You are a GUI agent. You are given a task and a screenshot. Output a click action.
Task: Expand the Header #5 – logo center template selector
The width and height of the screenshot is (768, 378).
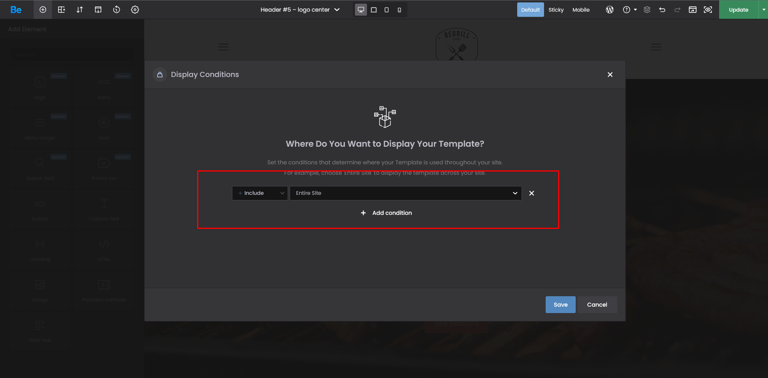300,10
